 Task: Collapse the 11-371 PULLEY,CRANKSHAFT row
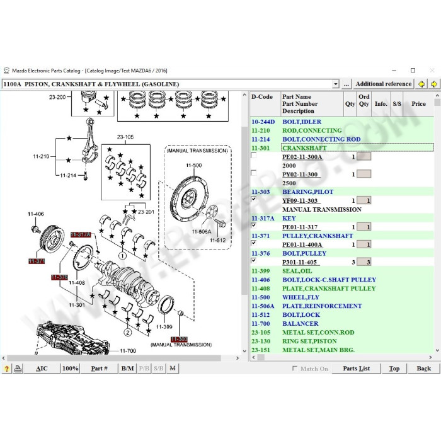click(x=341, y=236)
